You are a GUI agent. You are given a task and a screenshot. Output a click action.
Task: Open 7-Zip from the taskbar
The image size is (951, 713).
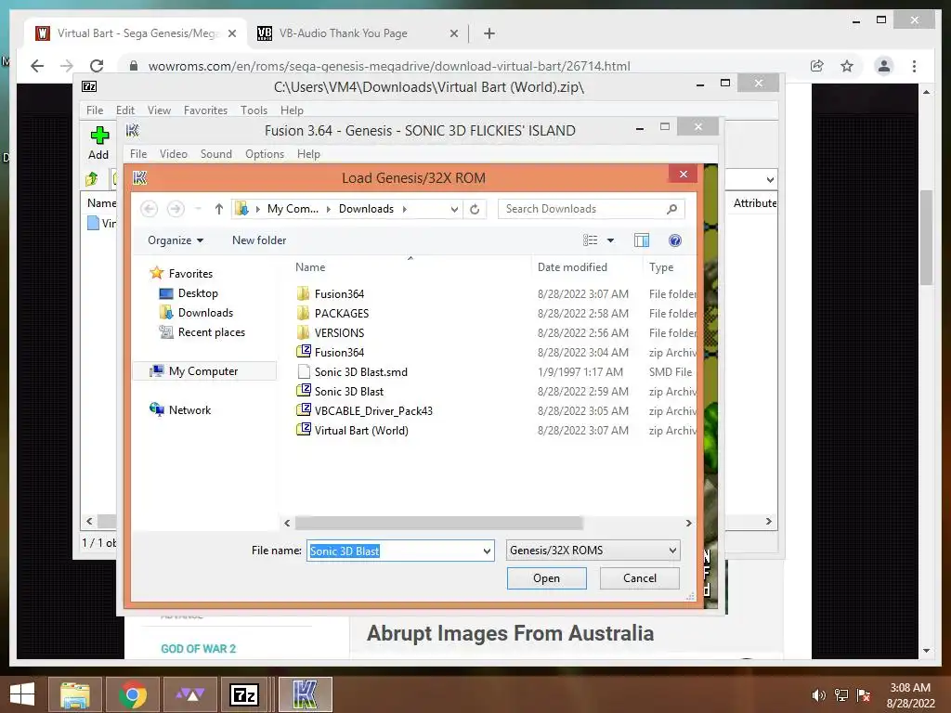pos(244,694)
